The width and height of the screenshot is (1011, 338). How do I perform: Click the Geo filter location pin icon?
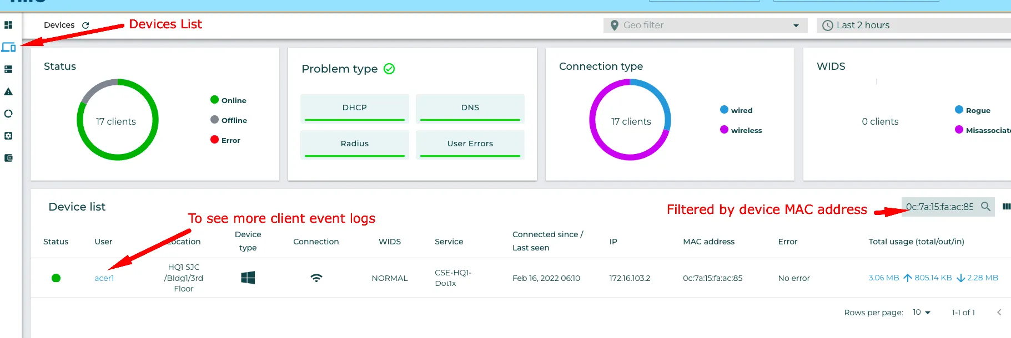[x=614, y=25]
